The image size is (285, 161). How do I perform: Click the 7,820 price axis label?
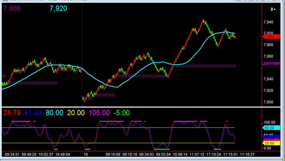(268, 90)
